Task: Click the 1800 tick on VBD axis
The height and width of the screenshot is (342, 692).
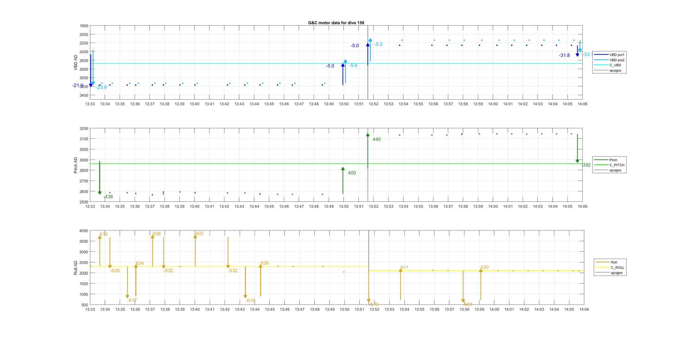Action: (x=84, y=26)
